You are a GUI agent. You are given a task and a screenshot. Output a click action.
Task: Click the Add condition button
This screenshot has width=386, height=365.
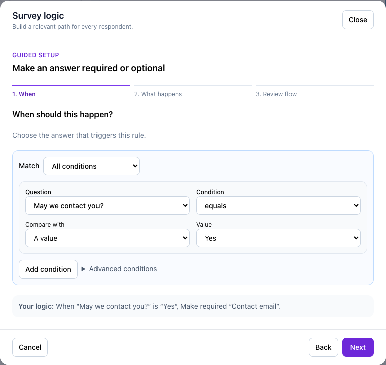coord(48,269)
